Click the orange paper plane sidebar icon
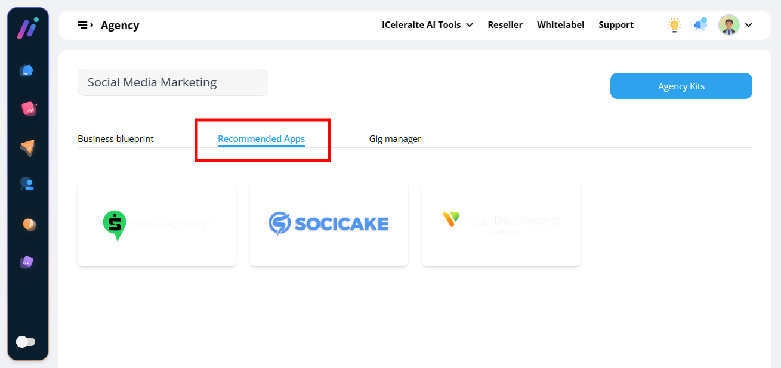781x368 pixels. (27, 147)
